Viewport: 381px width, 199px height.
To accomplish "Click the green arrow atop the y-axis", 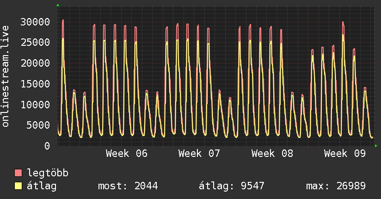I will tap(58, 5).
